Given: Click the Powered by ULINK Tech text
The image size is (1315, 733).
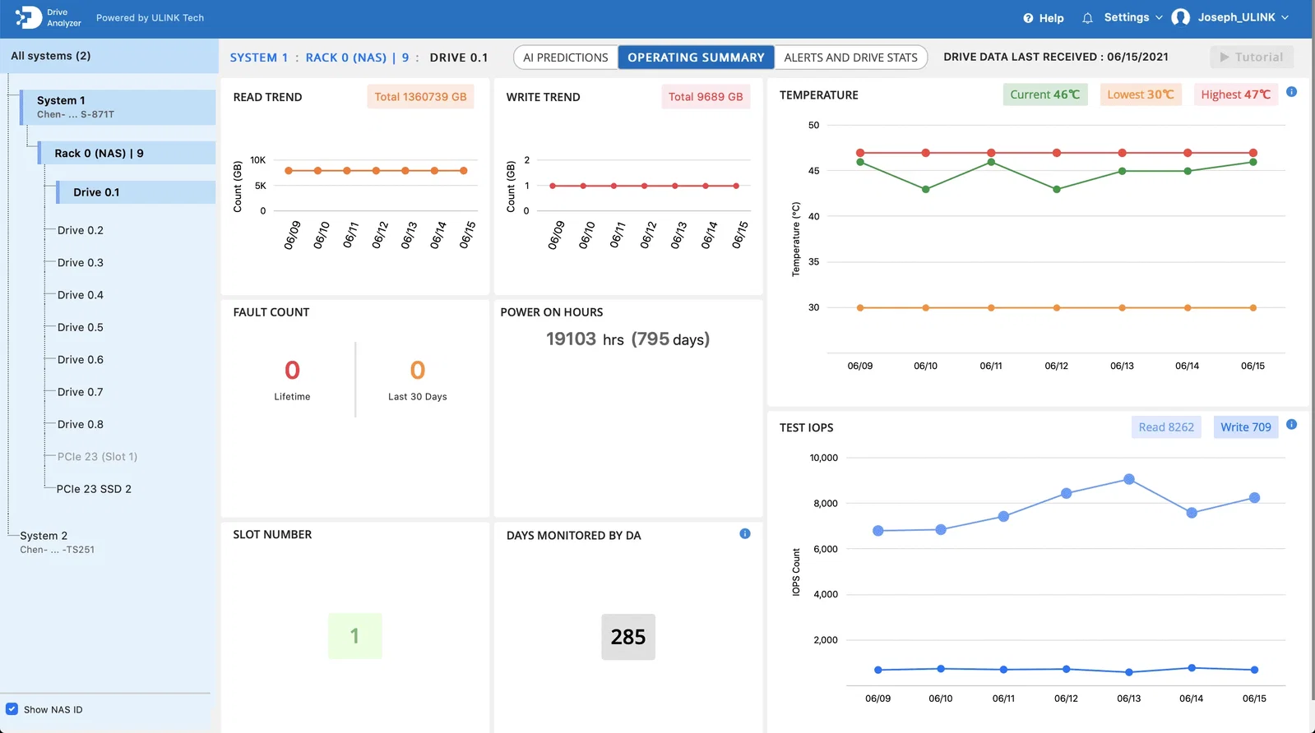Looking at the screenshot, I should coord(150,18).
